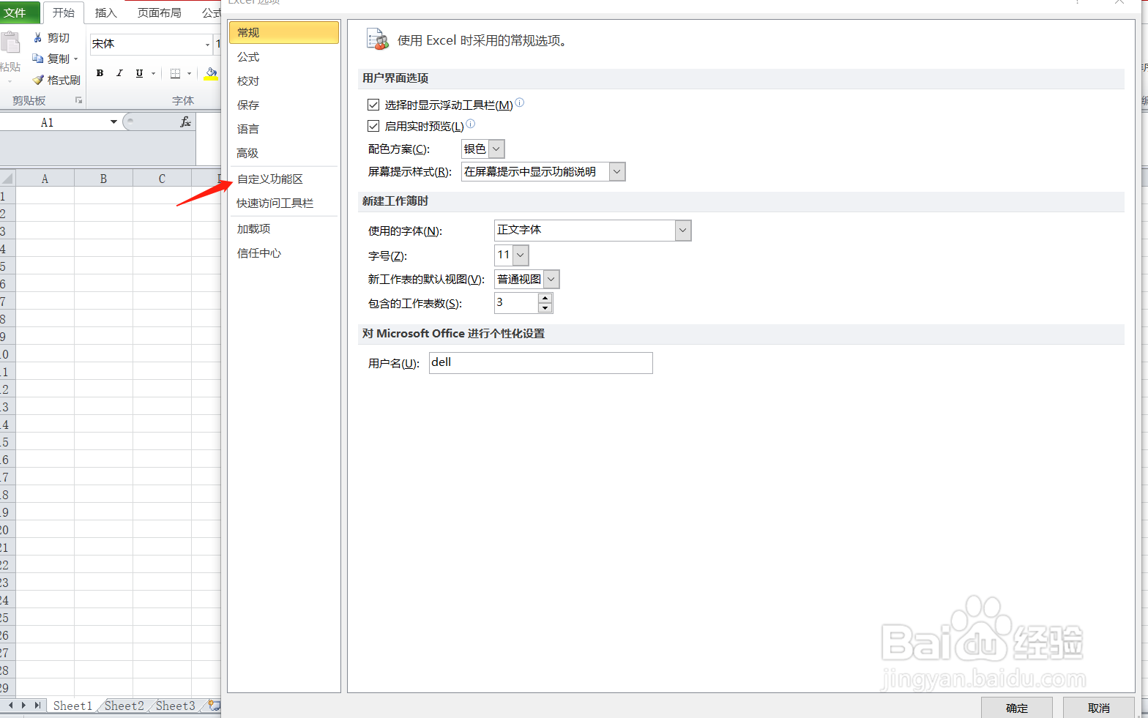This screenshot has width=1148, height=718.
Task: Switch to the 页面布局 ribbon tab
Action: pyautogui.click(x=160, y=12)
